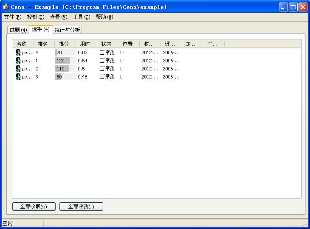310x229 pixels.
Task: Maximize the Cena window
Action: (293, 7)
